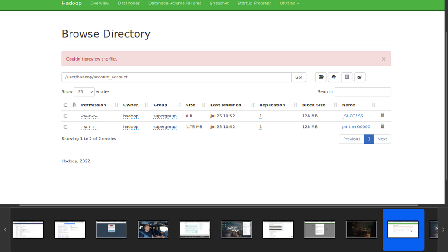
Task: Go to Startup Progress page
Action: pyautogui.click(x=254, y=3)
